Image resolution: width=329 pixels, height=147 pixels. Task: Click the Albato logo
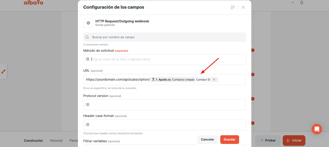coord(33,3)
